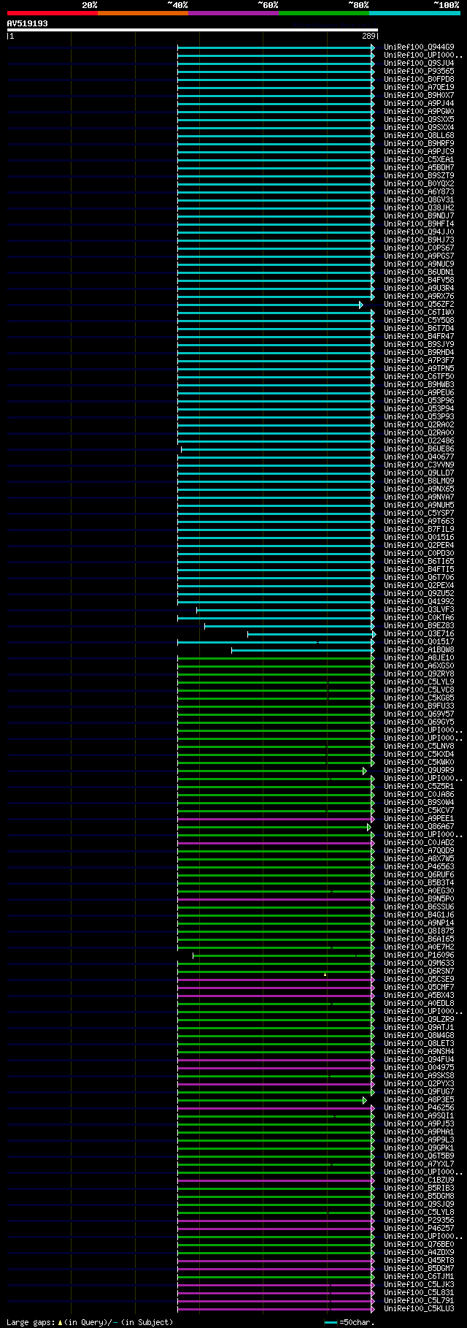Open the UniRef100_A9PJ44 hit link
This screenshot has height=1328, width=467.
click(x=419, y=104)
